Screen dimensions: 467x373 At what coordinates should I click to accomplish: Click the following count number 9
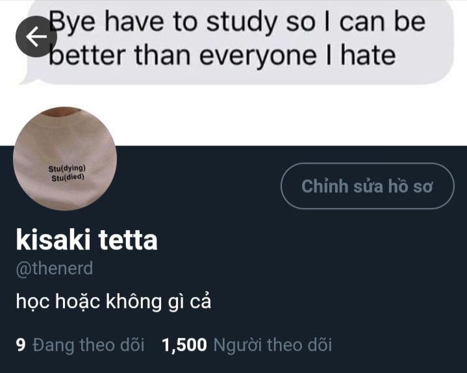pos(21,345)
